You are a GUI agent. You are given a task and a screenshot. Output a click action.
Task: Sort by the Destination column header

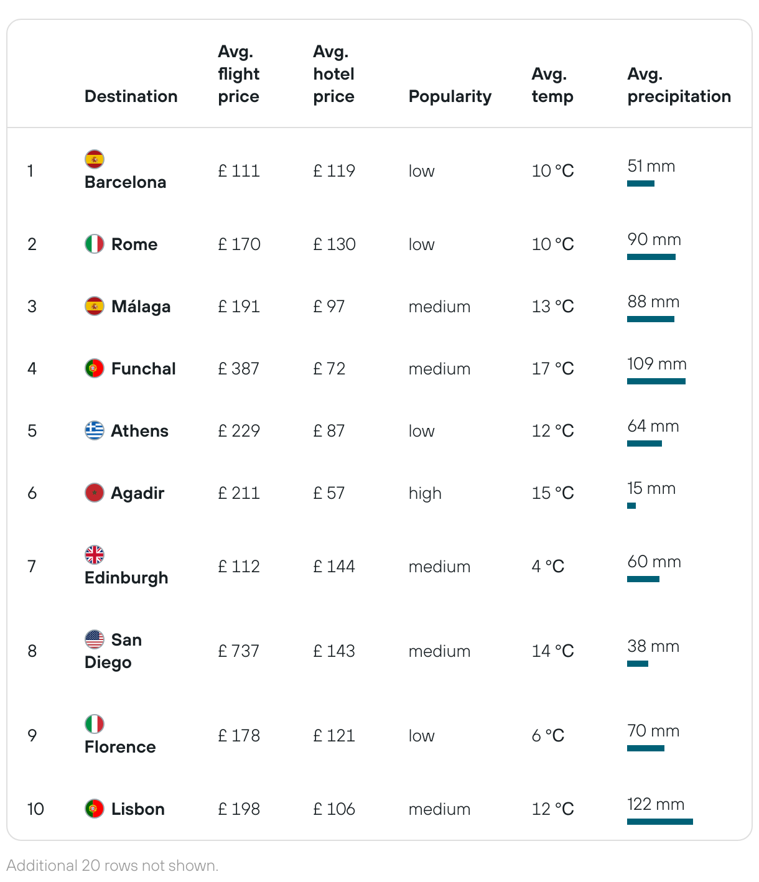point(131,96)
